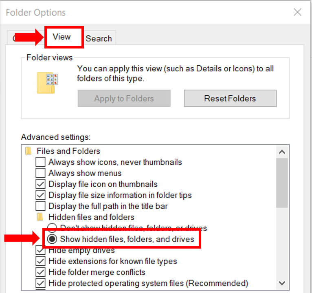Select Don't show hidden files radio button

tap(52, 228)
